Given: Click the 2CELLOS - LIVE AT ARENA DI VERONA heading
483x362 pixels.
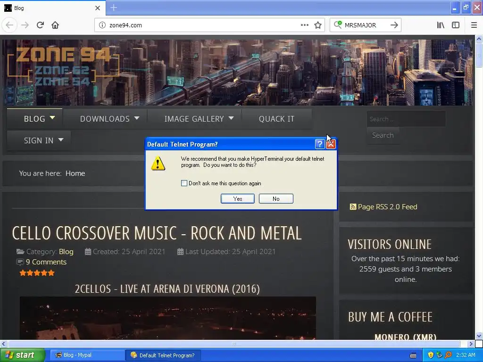Looking at the screenshot, I should tap(167, 289).
